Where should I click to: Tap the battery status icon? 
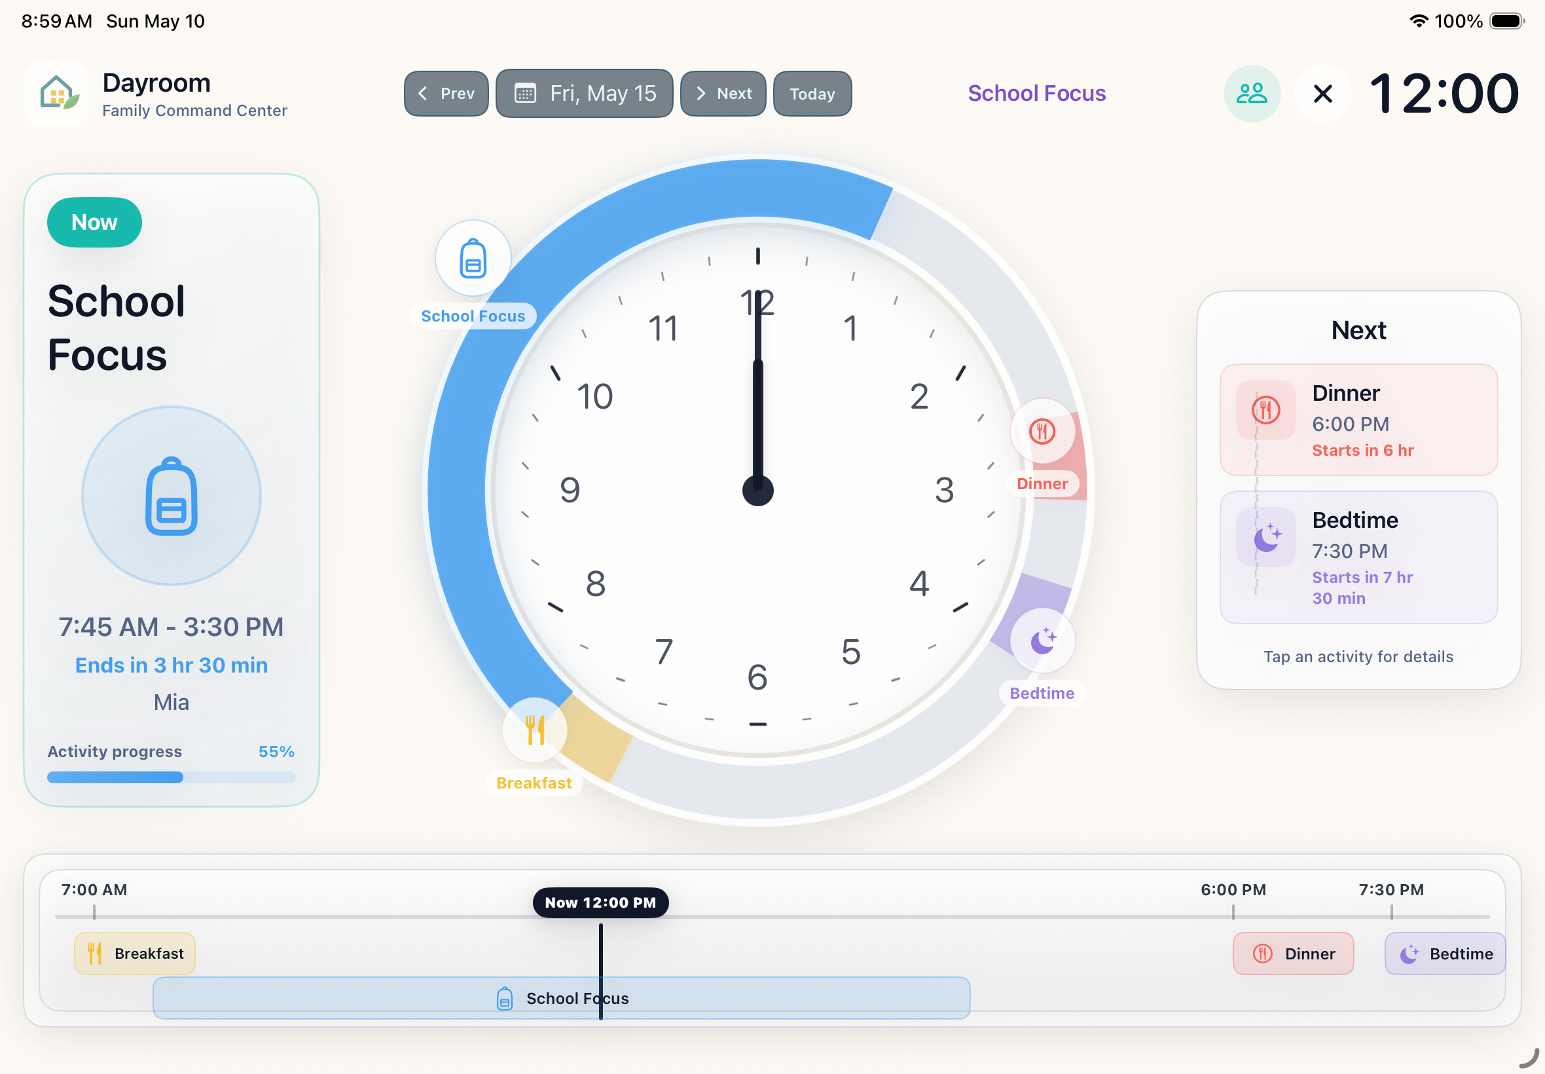coord(1506,21)
